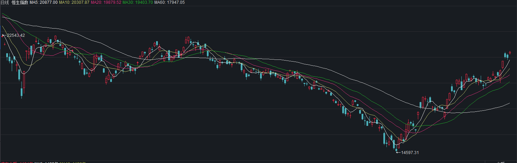Click the 日线 daily period label
The image size is (517, 163).
click(x=4, y=2)
